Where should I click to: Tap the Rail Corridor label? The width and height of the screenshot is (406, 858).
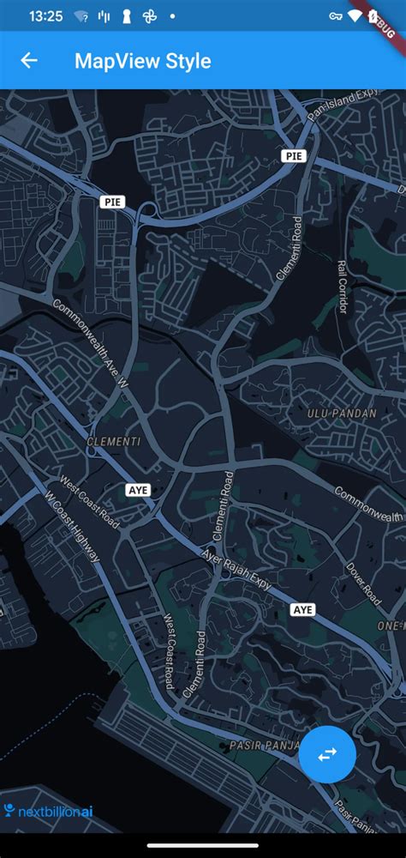343,287
